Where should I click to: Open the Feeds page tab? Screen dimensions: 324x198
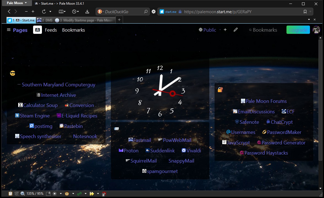click(x=51, y=30)
